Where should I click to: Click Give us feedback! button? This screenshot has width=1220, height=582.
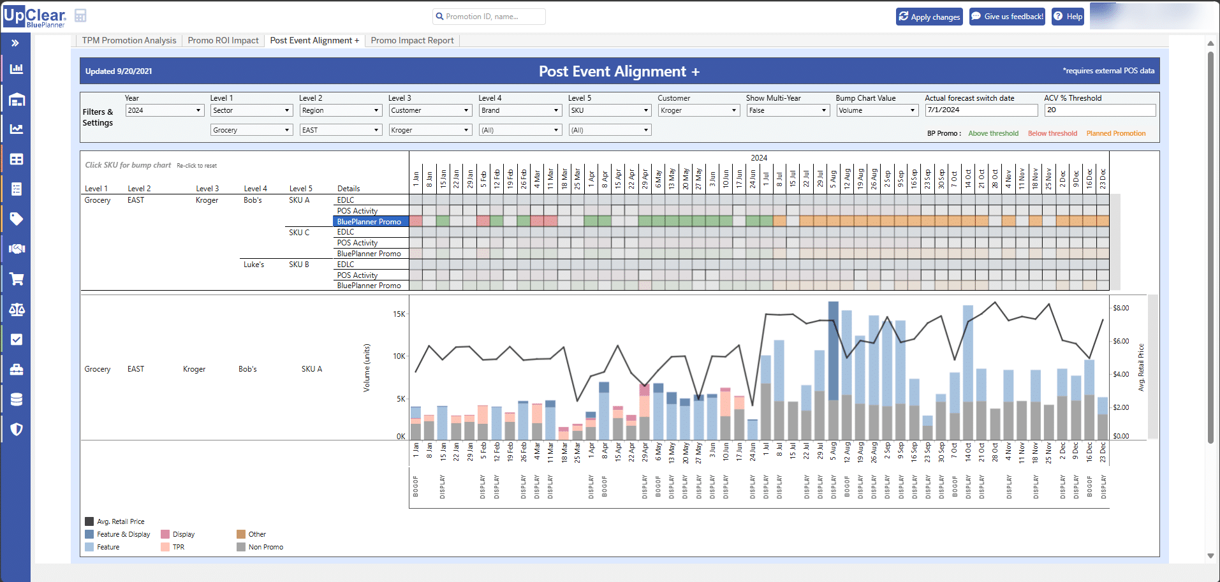coord(1007,17)
